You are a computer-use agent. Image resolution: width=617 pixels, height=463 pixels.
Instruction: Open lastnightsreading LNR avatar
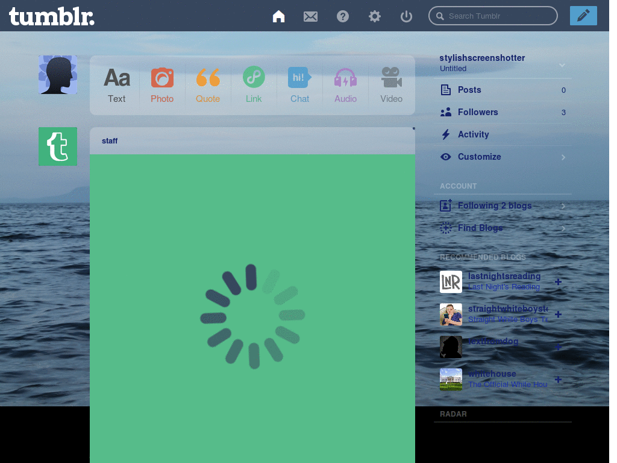tap(451, 282)
